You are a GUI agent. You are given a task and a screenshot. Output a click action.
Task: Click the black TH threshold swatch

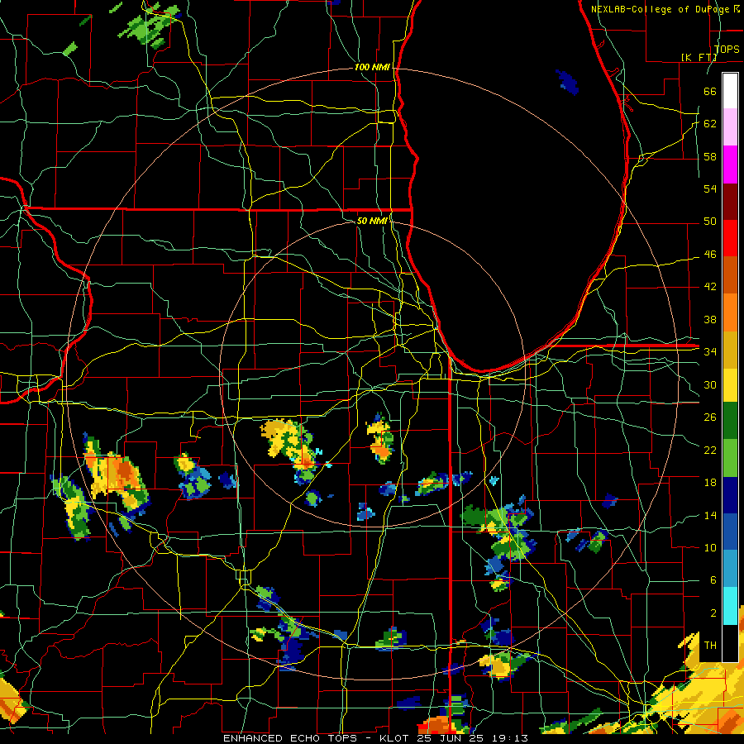[730, 643]
